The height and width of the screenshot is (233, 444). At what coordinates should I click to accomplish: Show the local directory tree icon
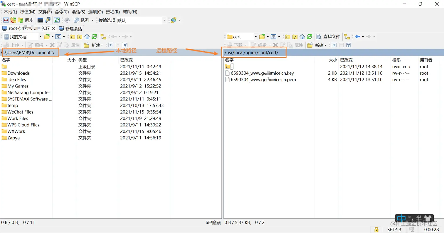coord(103,37)
